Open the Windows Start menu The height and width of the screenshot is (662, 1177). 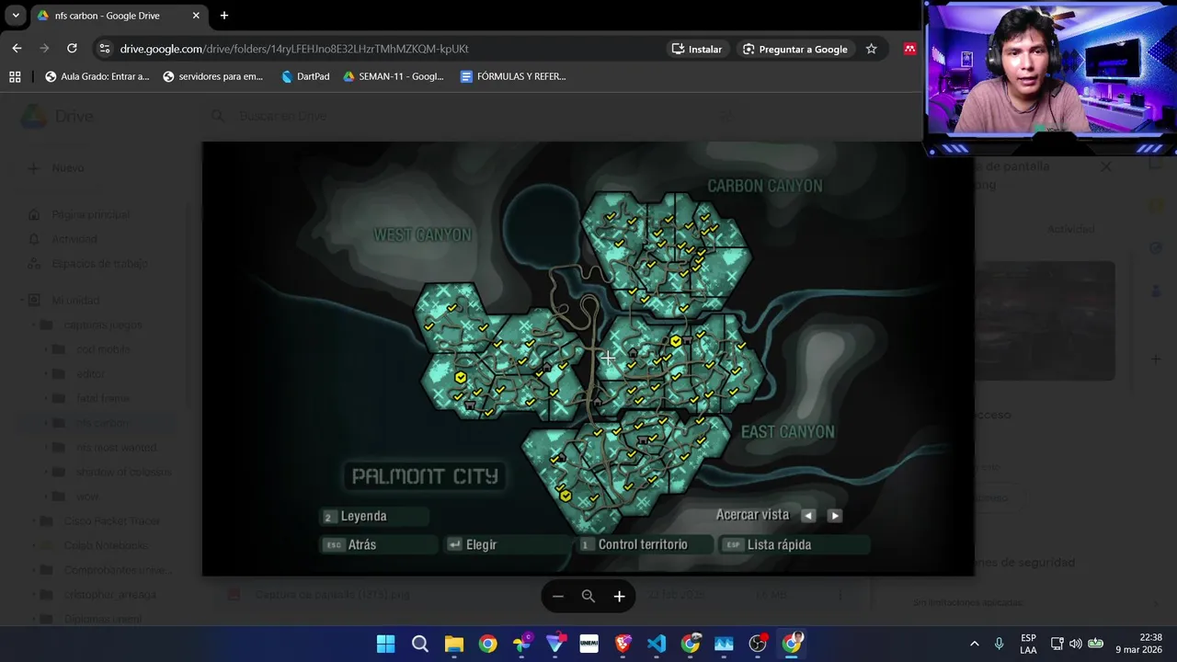pos(385,644)
